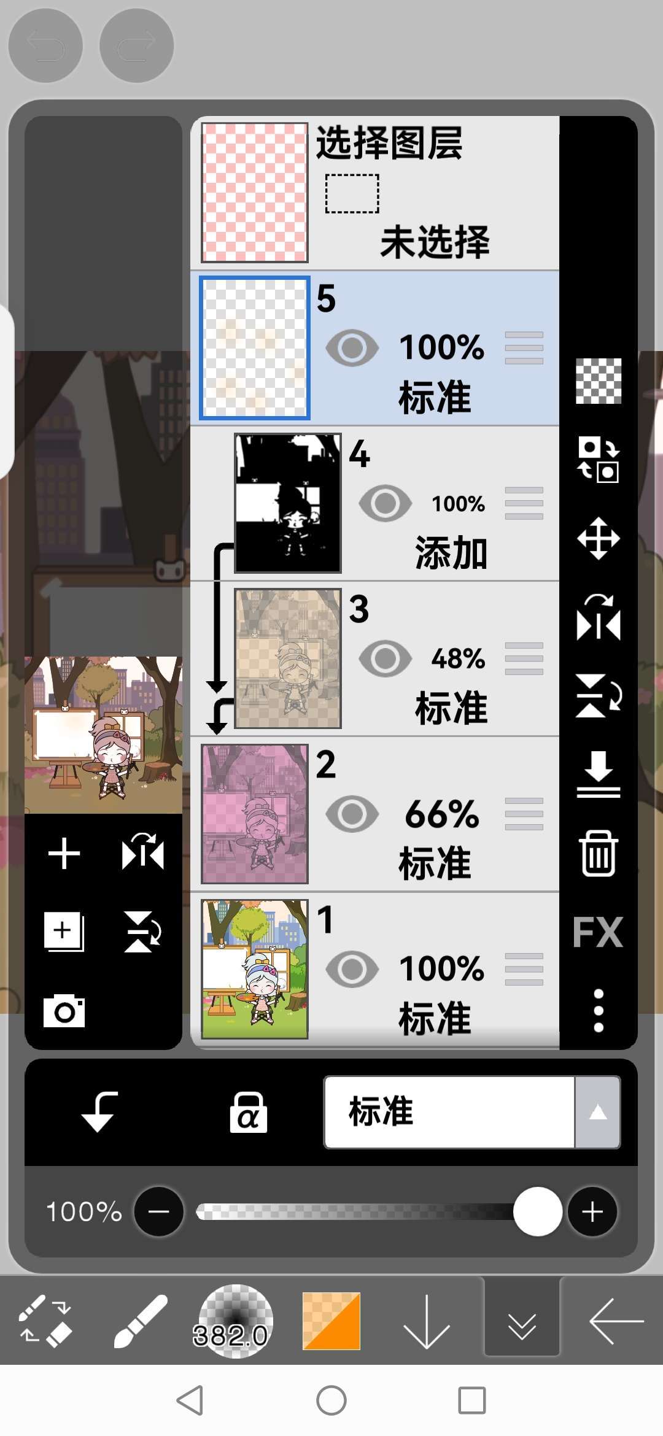Increase opacity with the plus button
This screenshot has width=663, height=1436.
coord(592,1211)
